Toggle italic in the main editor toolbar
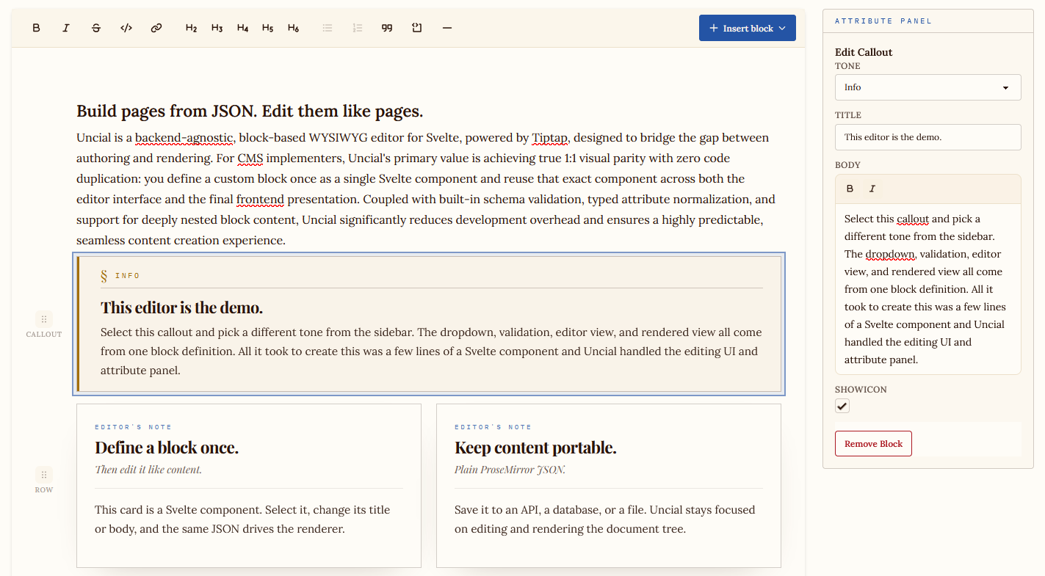Viewport: 1045px width, 576px height. pyautogui.click(x=66, y=28)
